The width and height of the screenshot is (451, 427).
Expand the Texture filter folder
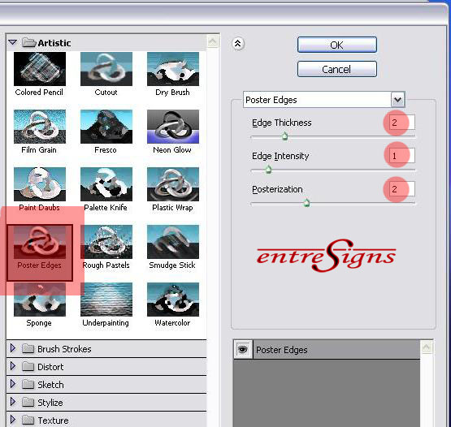(13, 420)
